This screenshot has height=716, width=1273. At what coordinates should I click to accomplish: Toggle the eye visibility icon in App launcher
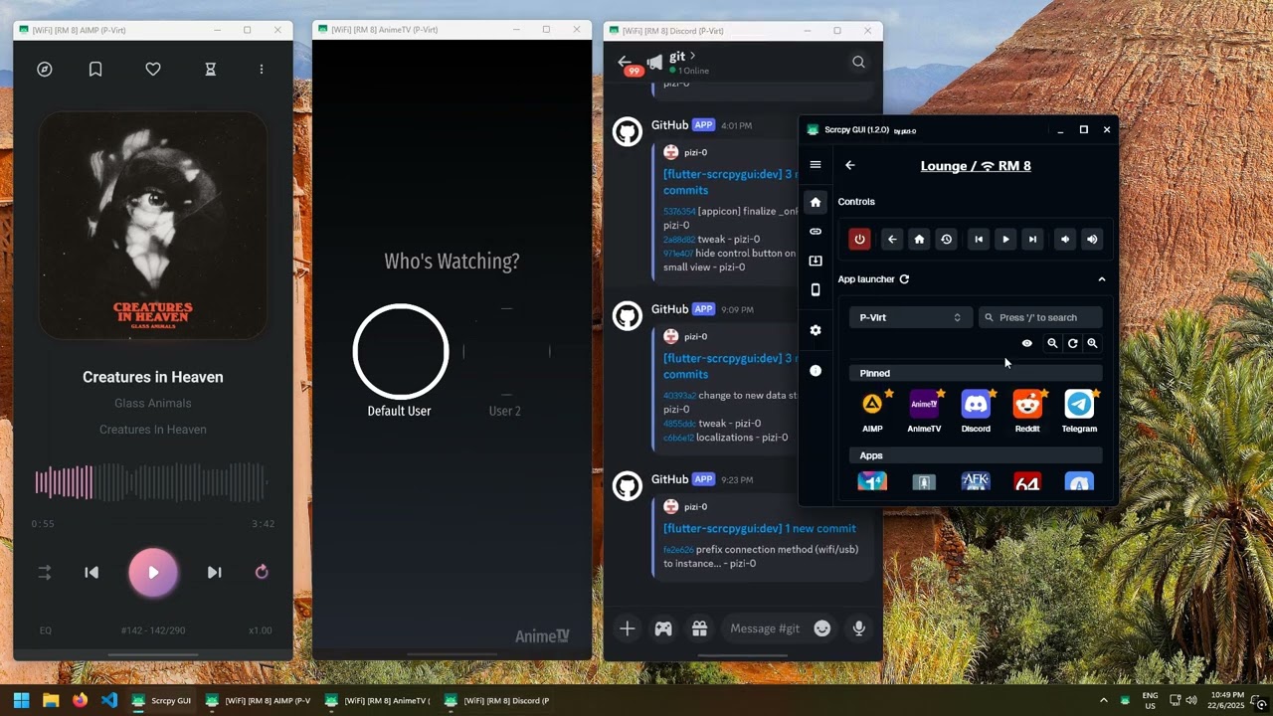tap(1027, 343)
